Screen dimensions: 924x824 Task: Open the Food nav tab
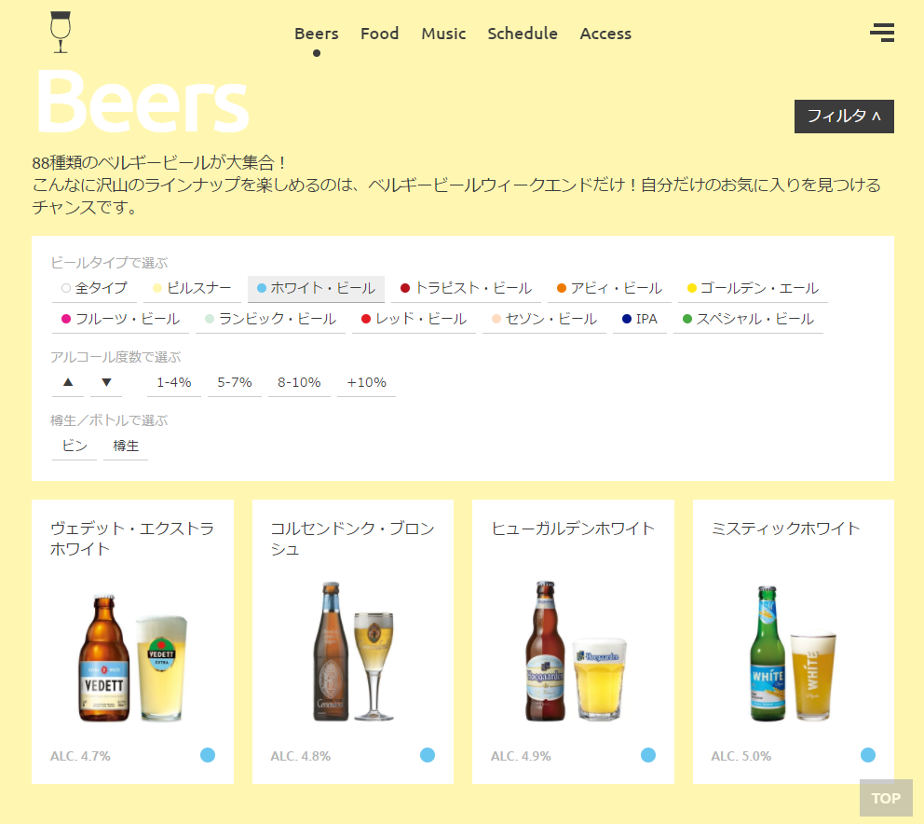click(x=379, y=34)
